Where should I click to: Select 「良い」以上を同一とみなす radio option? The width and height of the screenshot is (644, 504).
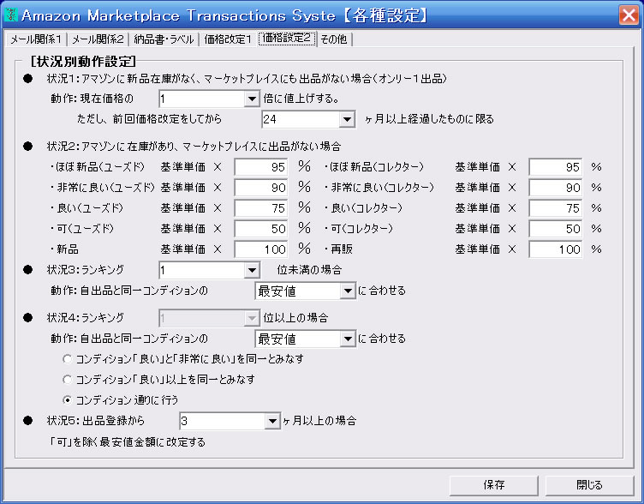click(68, 380)
